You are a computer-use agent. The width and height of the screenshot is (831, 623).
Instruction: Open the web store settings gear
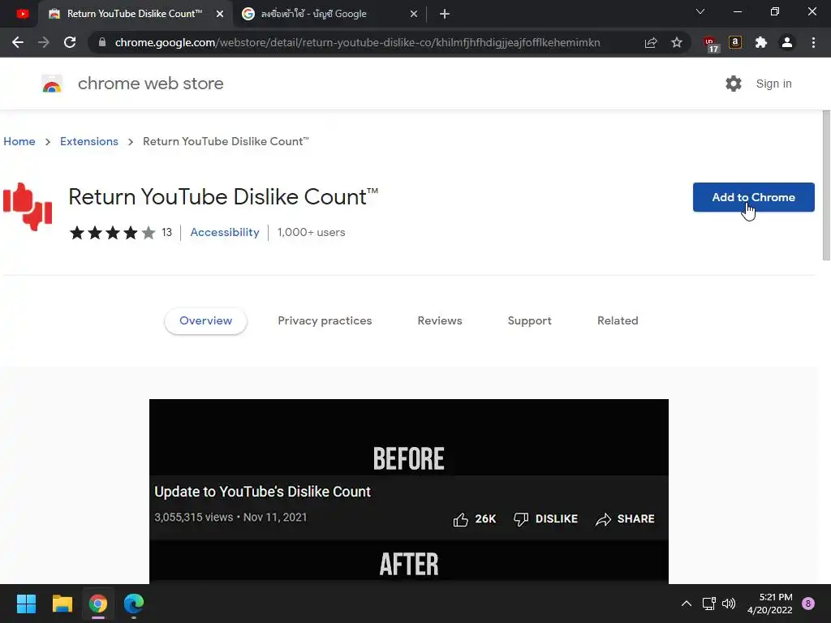[734, 84]
